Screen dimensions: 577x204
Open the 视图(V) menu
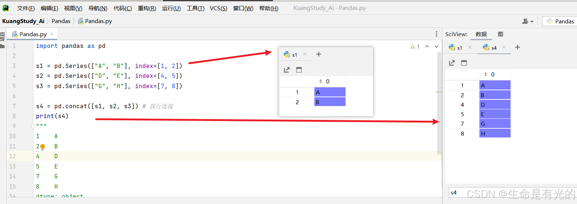(73, 8)
